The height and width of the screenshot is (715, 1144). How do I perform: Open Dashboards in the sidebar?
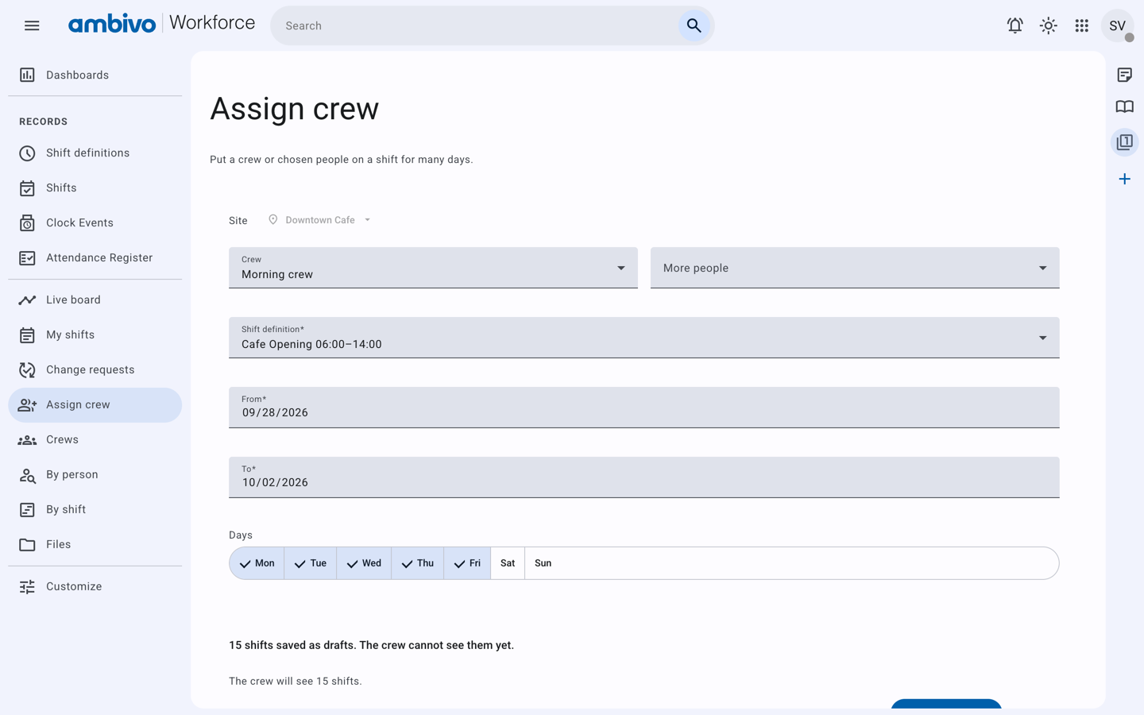95,75
